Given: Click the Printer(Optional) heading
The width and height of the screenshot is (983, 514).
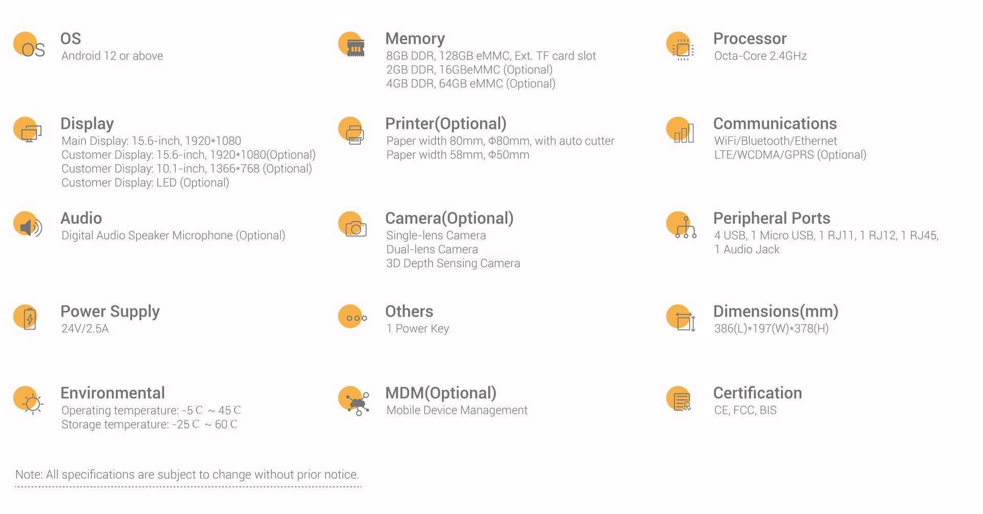Looking at the screenshot, I should point(445,124).
